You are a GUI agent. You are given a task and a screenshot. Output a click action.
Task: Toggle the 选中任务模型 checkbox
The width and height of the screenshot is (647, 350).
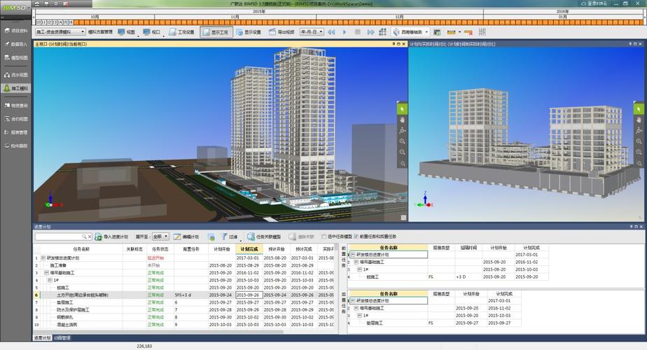tap(323, 237)
